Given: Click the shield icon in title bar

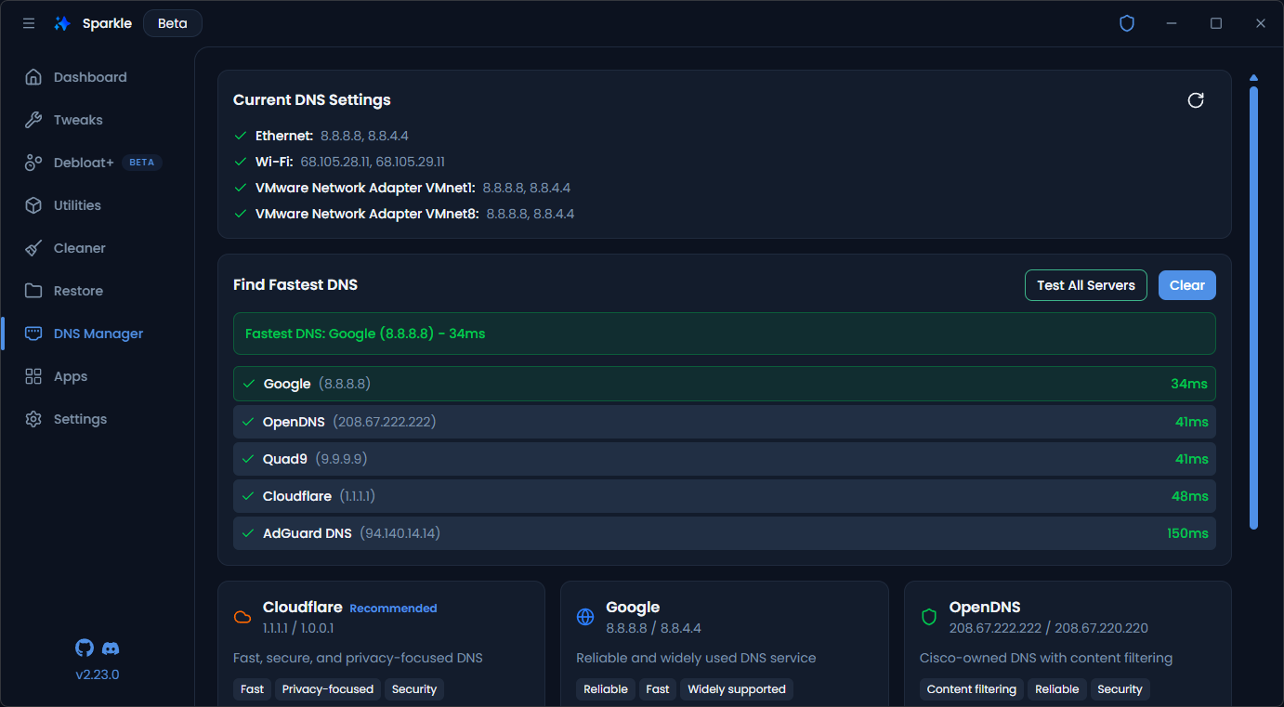Looking at the screenshot, I should (1127, 23).
